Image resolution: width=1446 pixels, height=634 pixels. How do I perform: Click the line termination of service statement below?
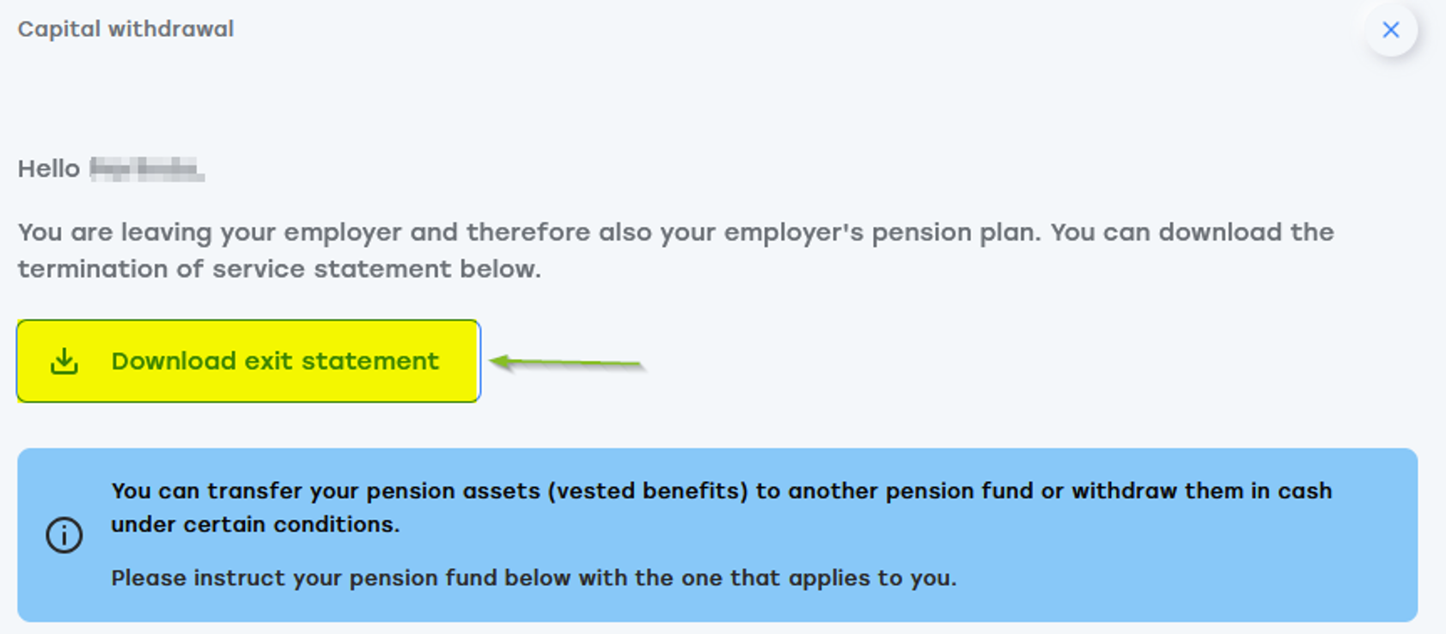click(x=279, y=269)
